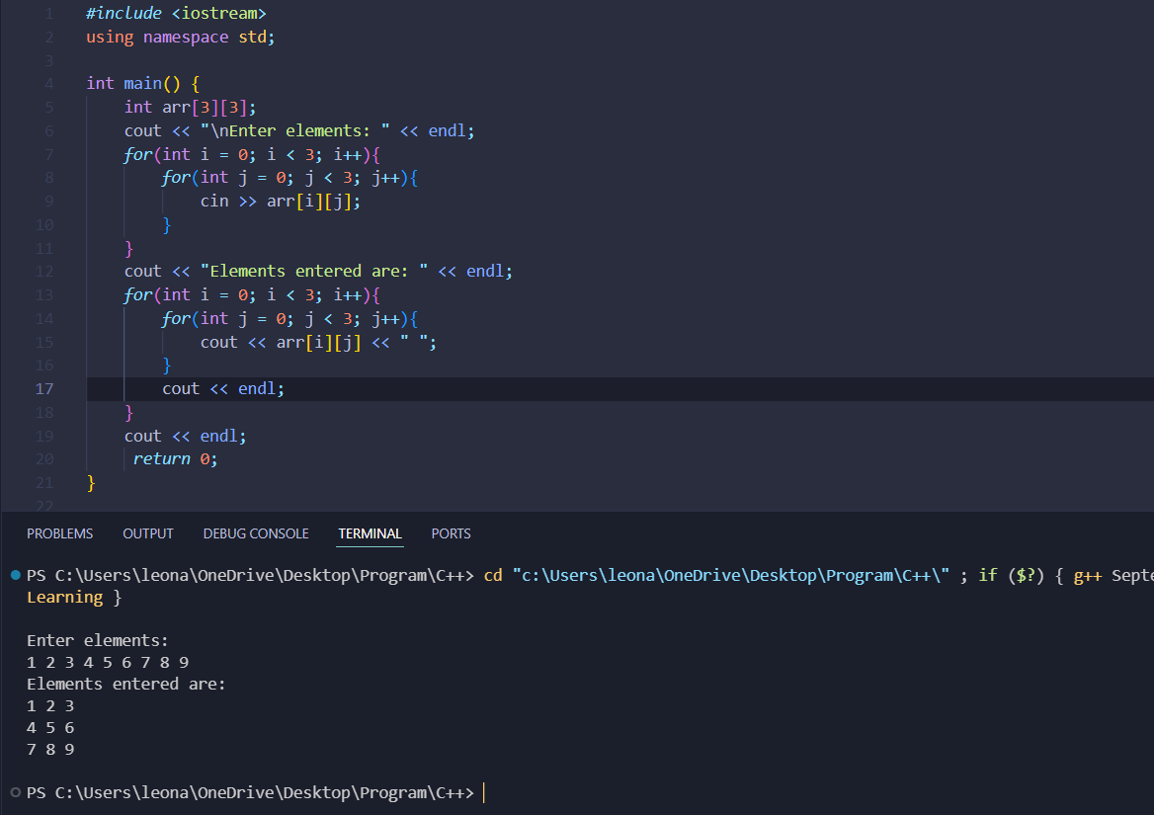Open the DEBUG CONSOLE tab

click(256, 533)
